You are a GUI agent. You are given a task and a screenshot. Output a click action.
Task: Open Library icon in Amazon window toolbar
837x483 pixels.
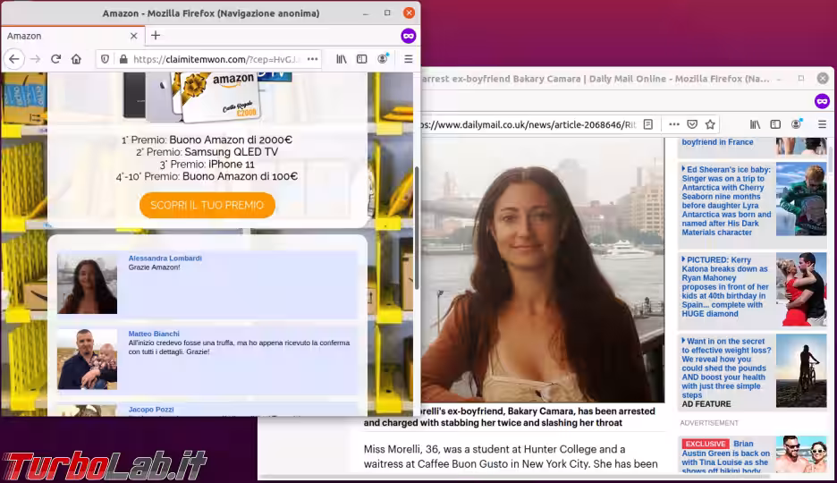click(x=341, y=59)
